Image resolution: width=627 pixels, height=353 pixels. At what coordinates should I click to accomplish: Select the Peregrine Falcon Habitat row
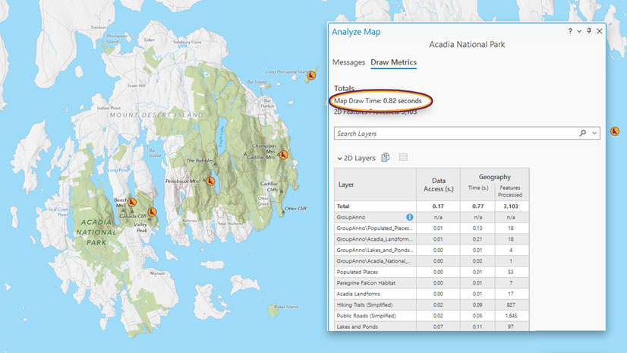tap(431, 282)
